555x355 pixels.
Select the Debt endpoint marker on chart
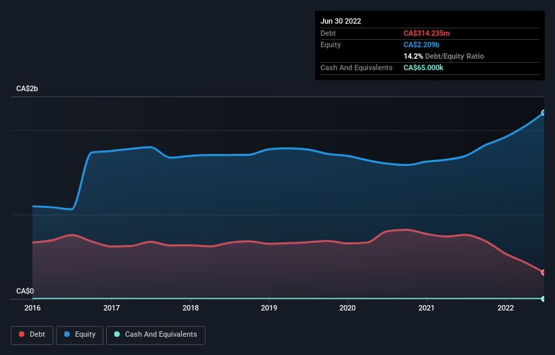click(544, 273)
